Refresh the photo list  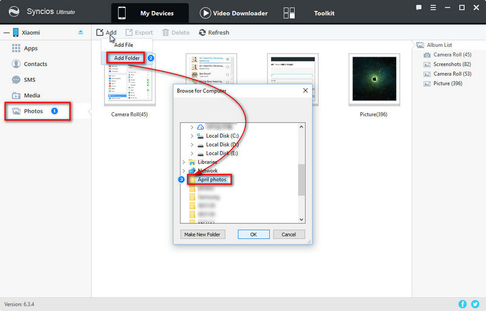[x=214, y=33]
